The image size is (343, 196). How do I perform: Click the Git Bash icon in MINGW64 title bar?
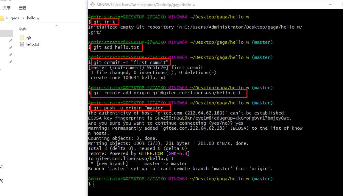point(93,4)
